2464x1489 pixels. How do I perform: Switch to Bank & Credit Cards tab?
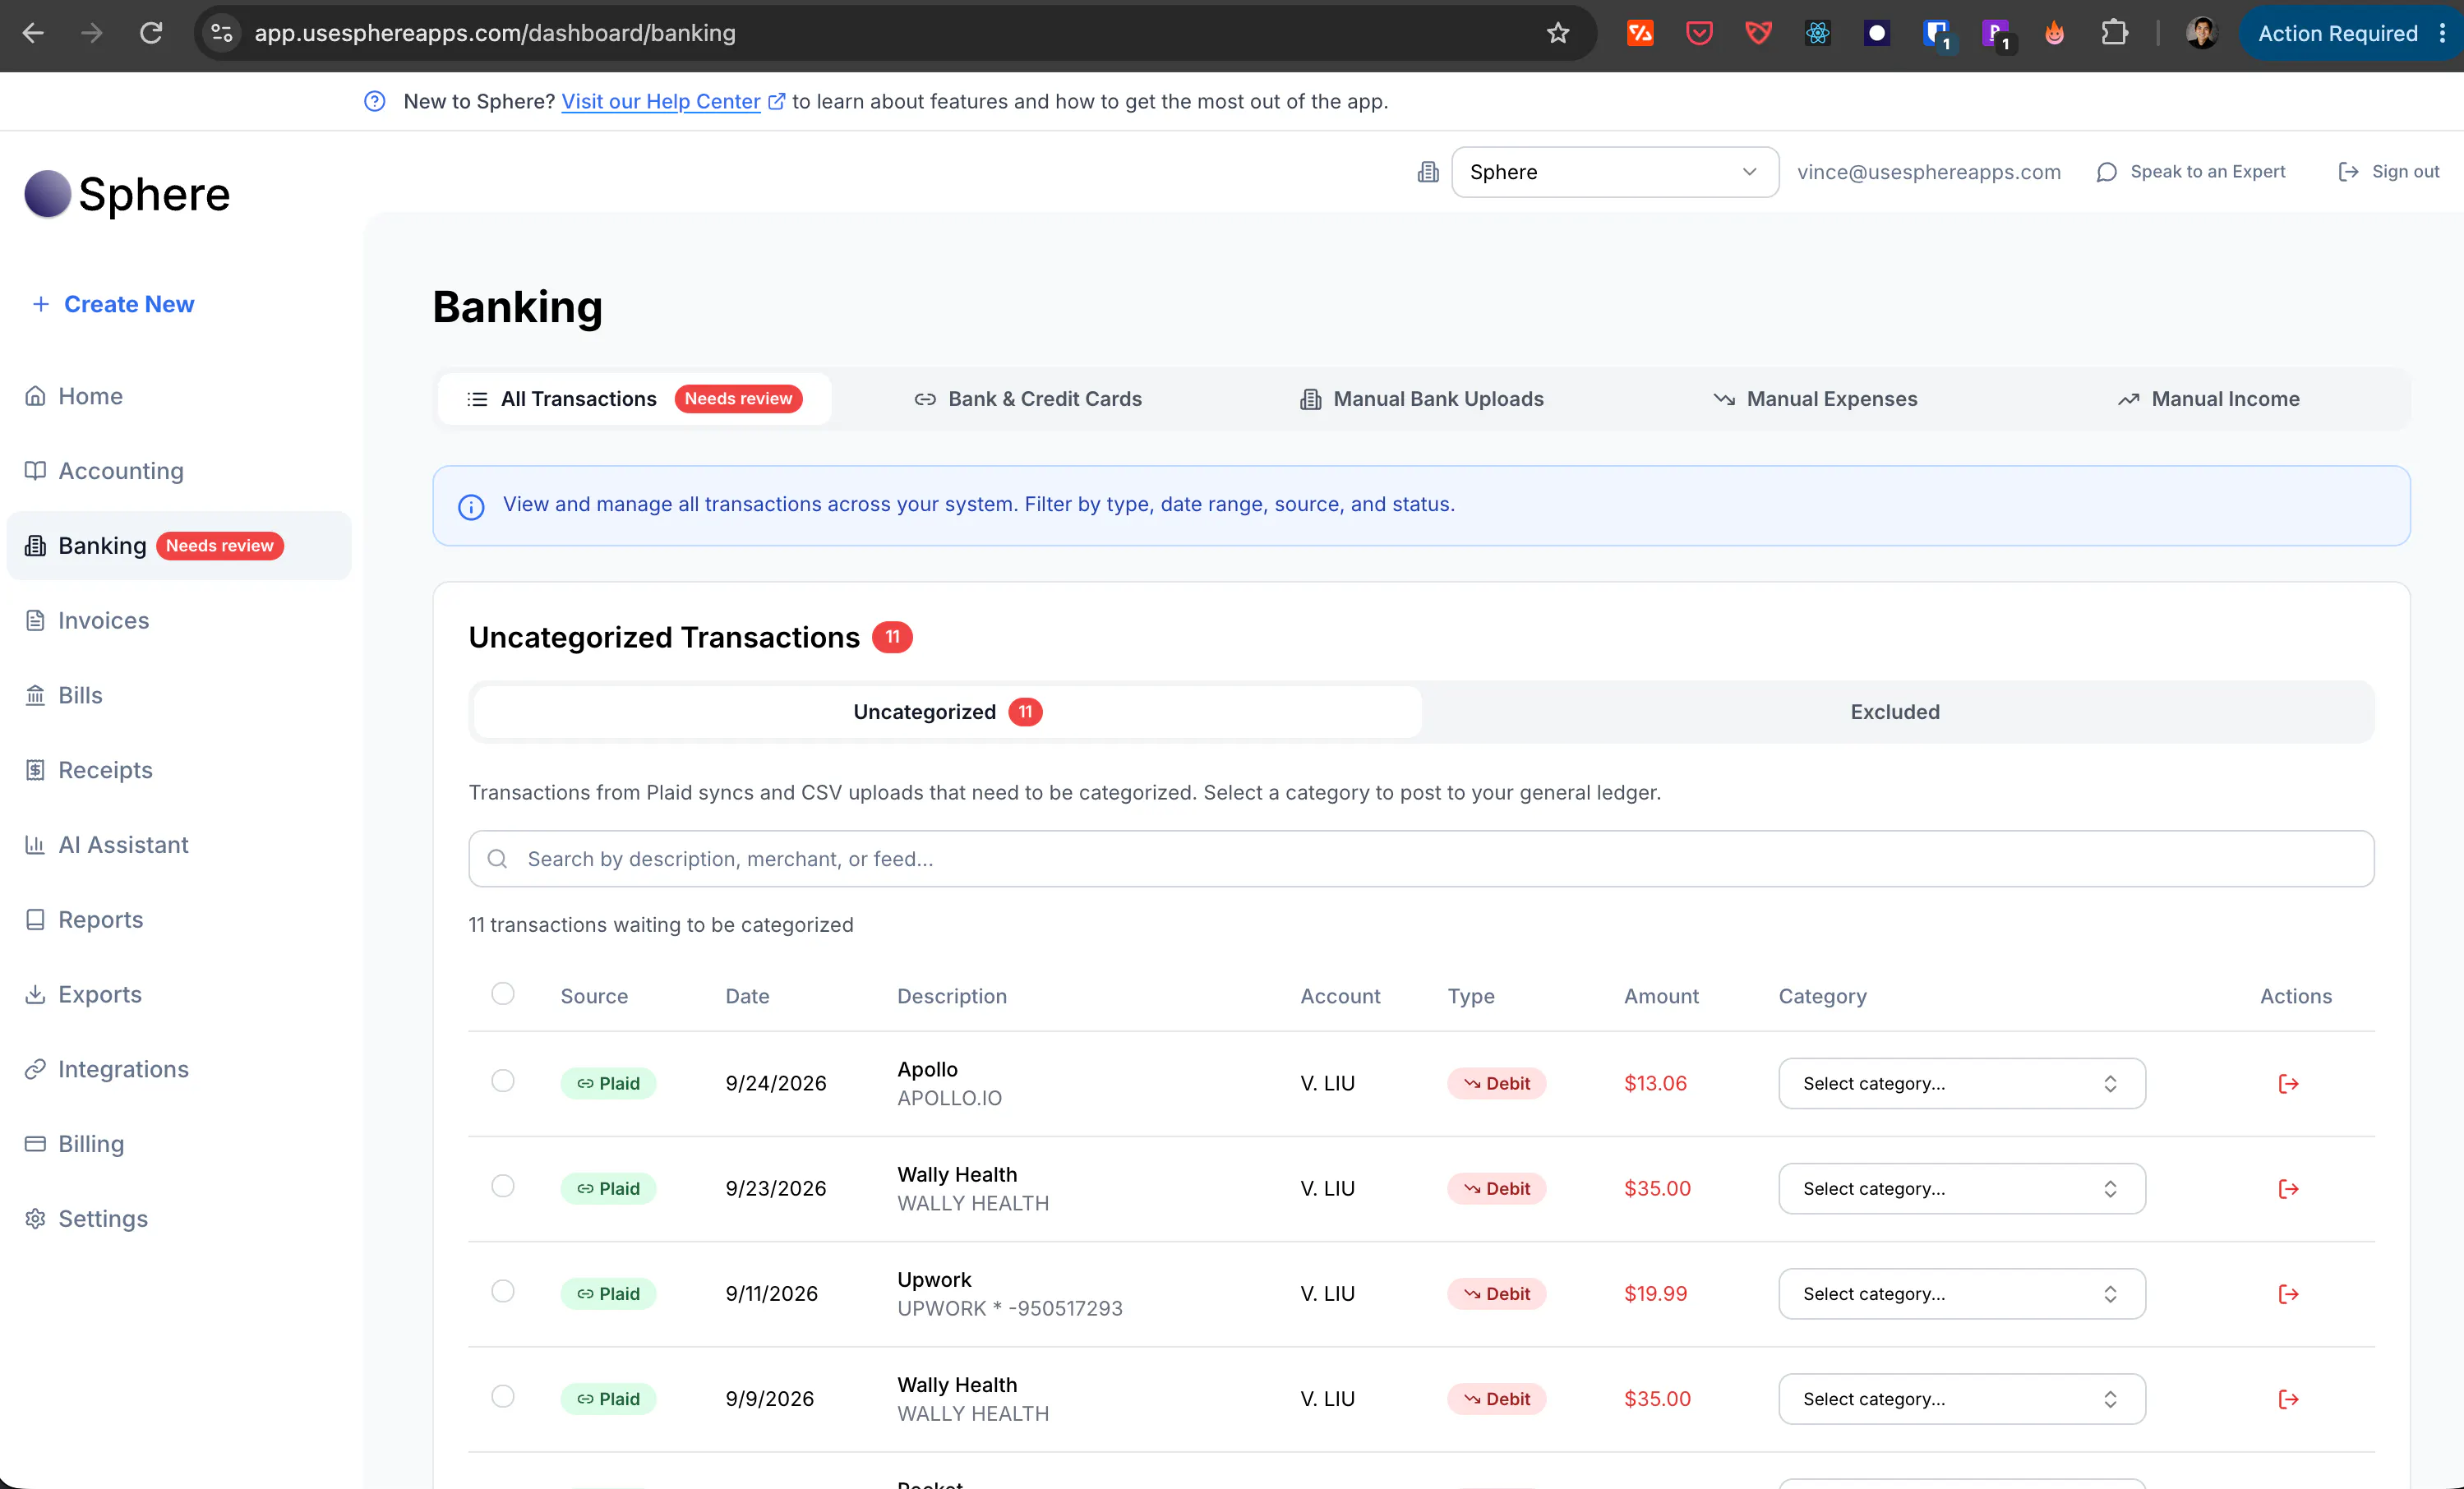tap(1028, 399)
